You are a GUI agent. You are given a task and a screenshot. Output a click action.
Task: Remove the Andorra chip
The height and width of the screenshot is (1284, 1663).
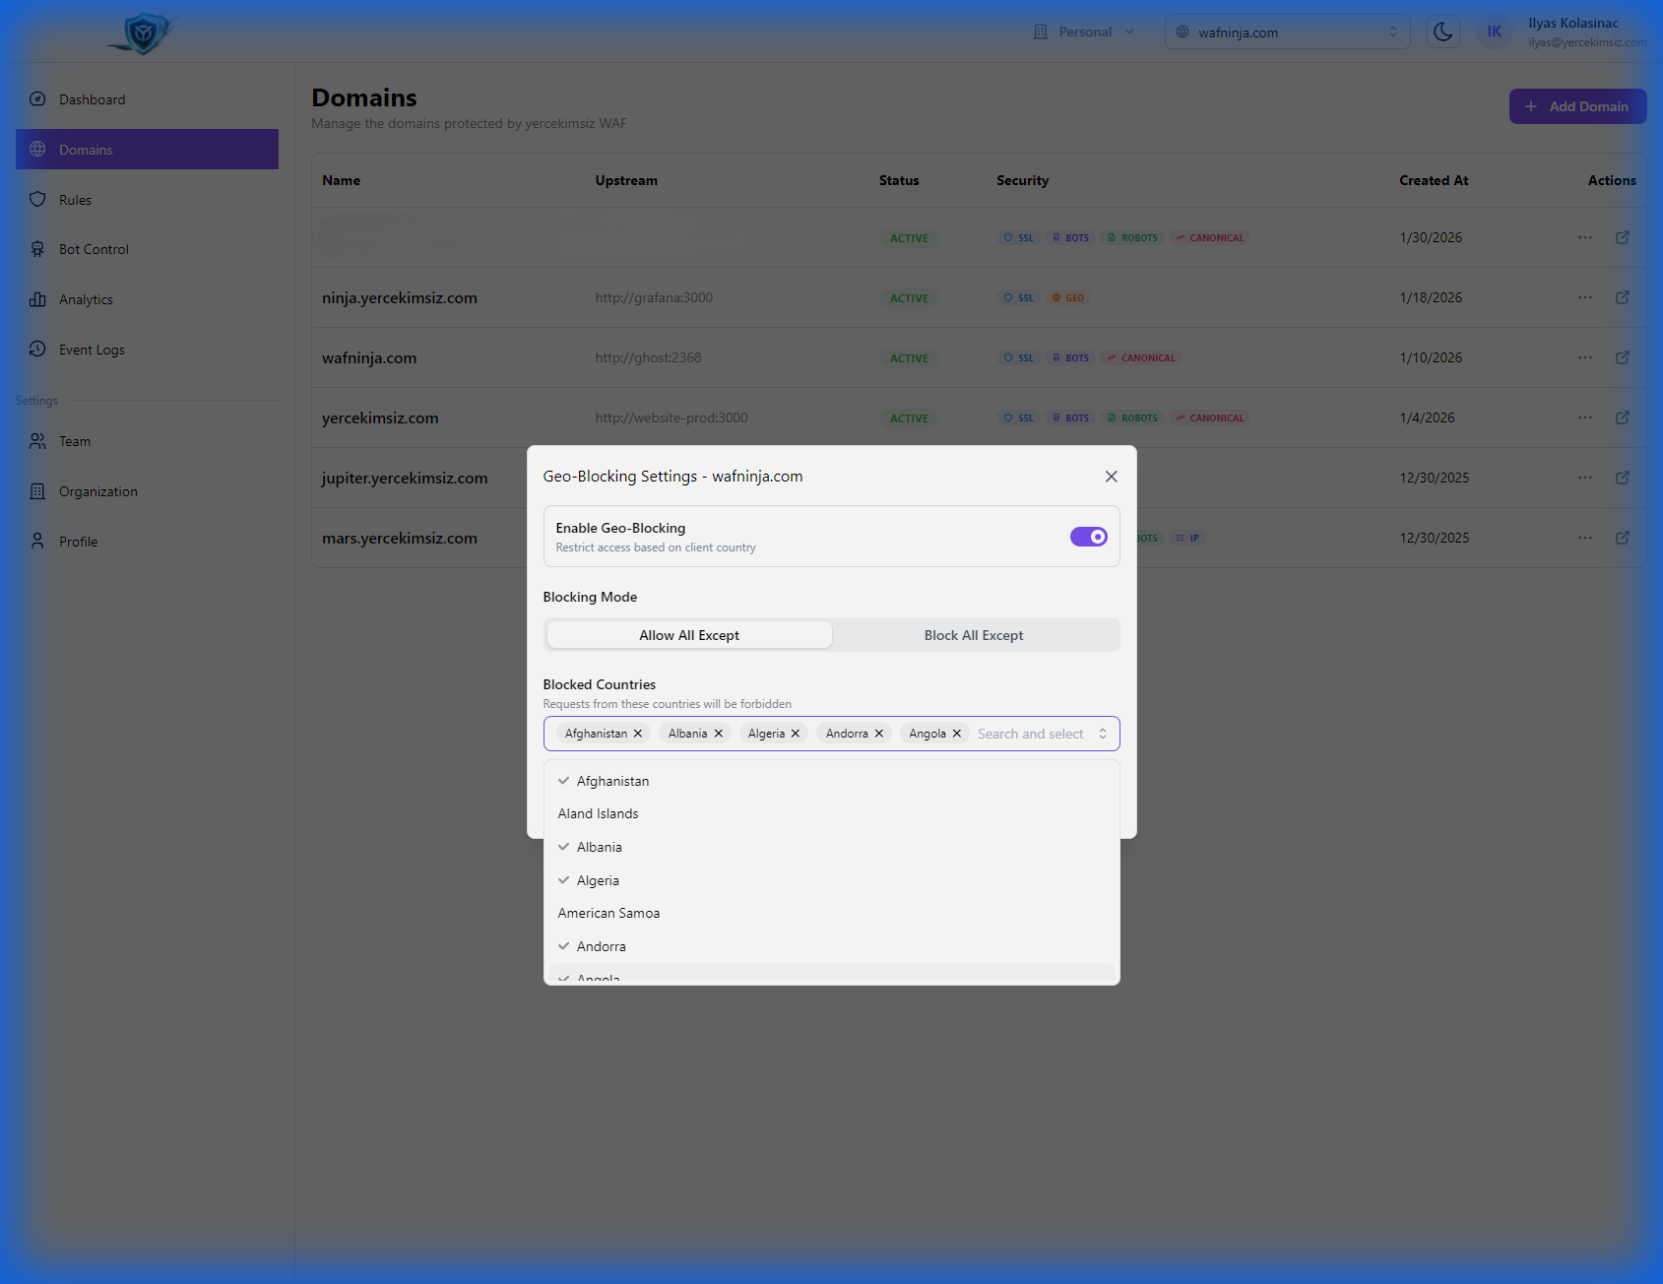(x=879, y=734)
